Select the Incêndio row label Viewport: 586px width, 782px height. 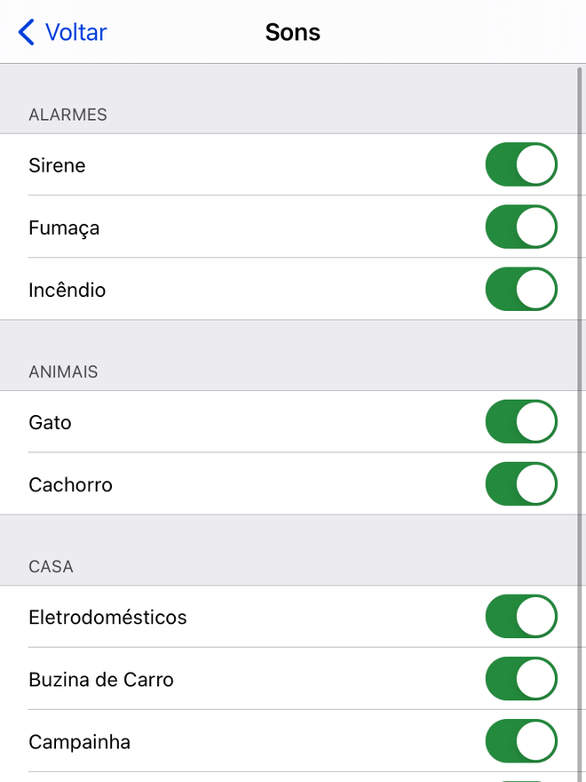click(x=67, y=290)
